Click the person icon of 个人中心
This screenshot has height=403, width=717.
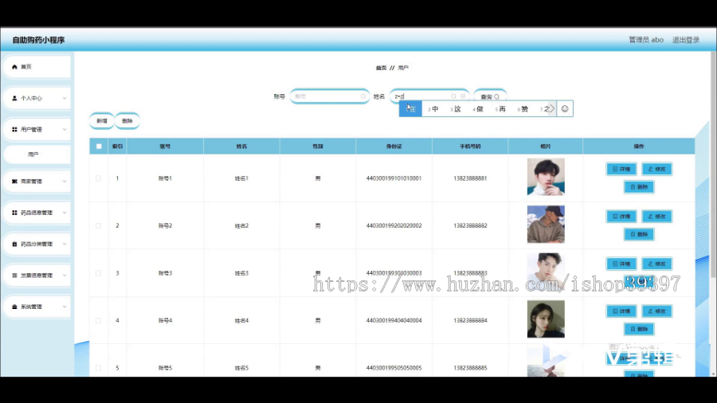pos(14,98)
